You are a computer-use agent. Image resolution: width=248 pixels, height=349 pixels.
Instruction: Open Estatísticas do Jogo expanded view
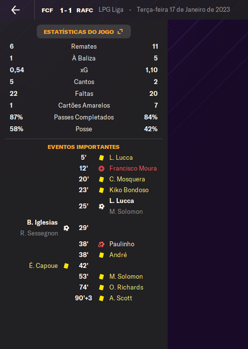coord(84,31)
